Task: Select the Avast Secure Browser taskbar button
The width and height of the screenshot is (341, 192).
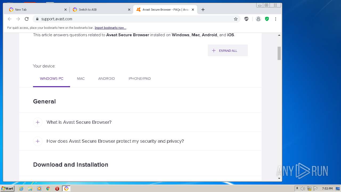Action: [66, 189]
